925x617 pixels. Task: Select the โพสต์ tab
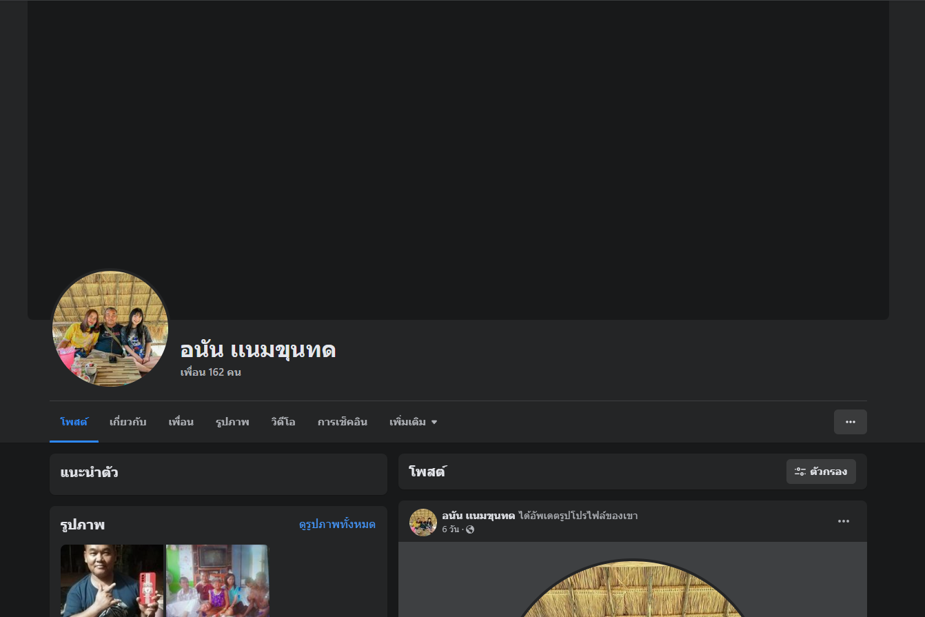tap(74, 422)
